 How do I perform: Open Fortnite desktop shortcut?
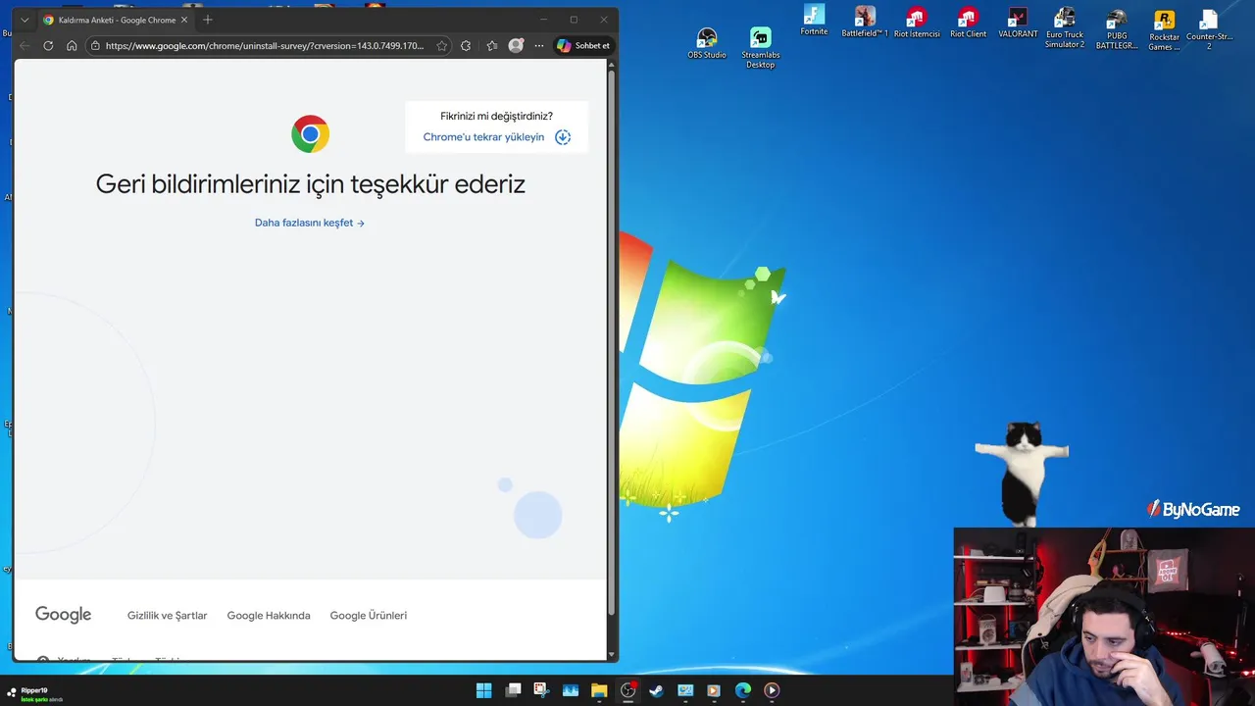814,20
